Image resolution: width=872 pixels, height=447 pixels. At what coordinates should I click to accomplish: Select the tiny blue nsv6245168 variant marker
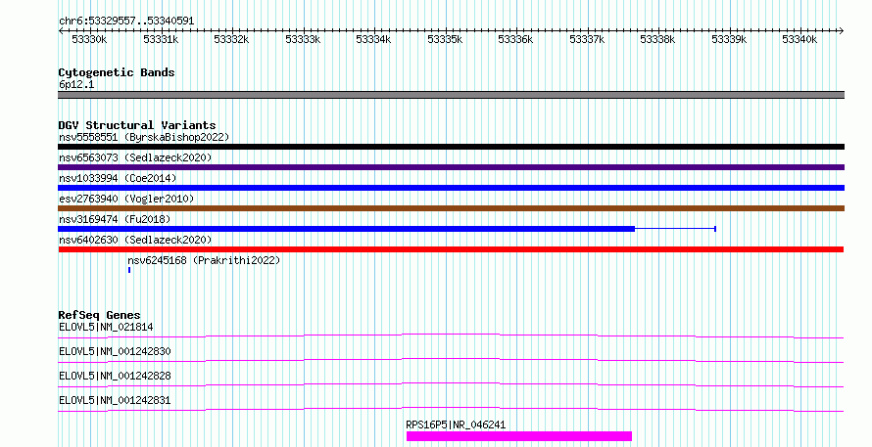(x=129, y=270)
